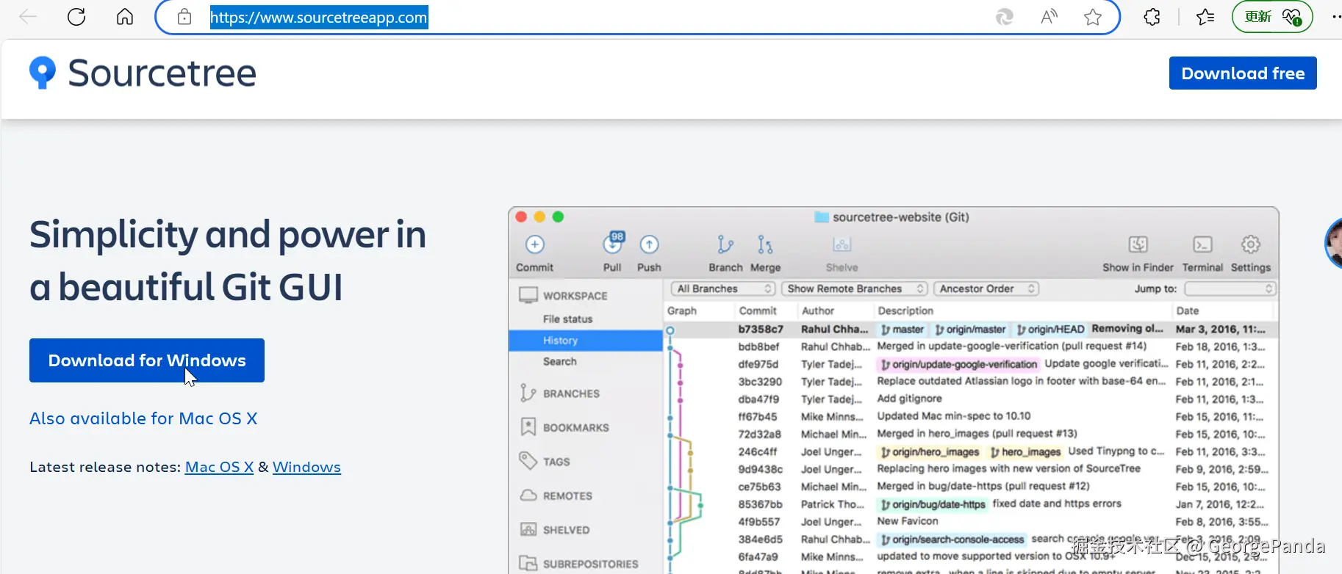Open Windows release notes link
The height and width of the screenshot is (574, 1342).
pyautogui.click(x=306, y=467)
